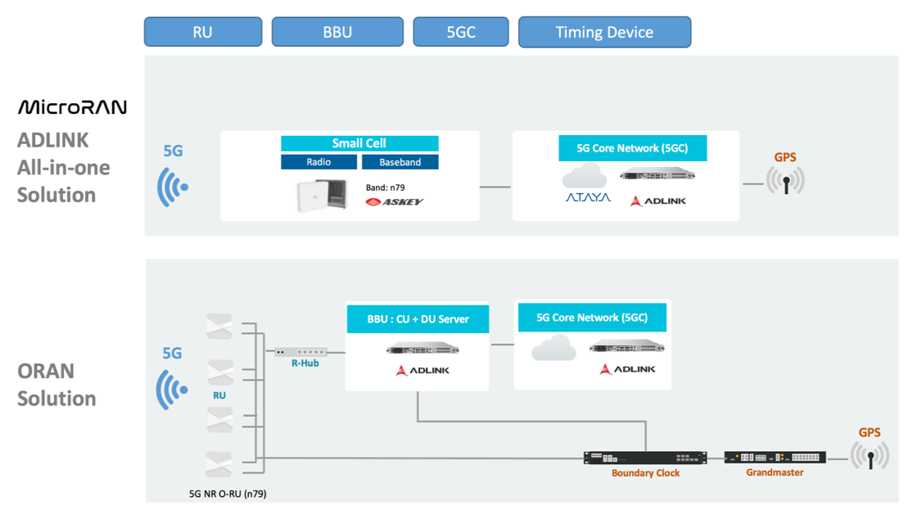Image resolution: width=917 pixels, height=524 pixels.
Task: Click the 5G signal icon beside ADLINK All-in-one Solution
Action: (x=173, y=187)
